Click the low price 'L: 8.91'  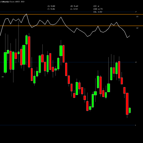pos(74,9)
